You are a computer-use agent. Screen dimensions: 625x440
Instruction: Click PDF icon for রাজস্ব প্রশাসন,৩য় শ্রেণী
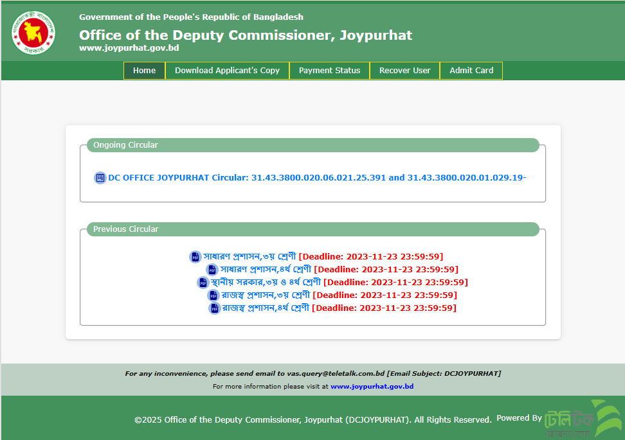pos(213,295)
